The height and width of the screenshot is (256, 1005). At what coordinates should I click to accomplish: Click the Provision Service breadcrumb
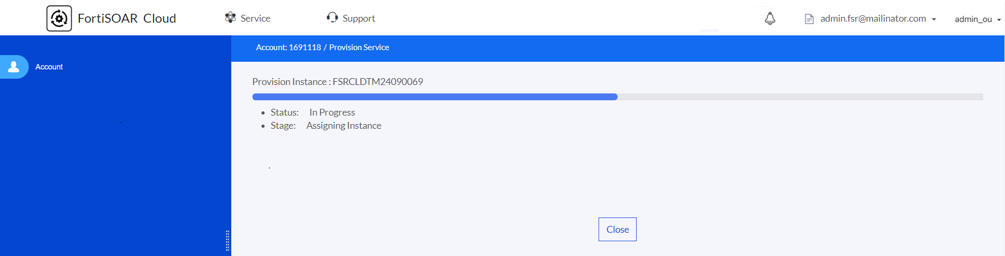point(359,48)
